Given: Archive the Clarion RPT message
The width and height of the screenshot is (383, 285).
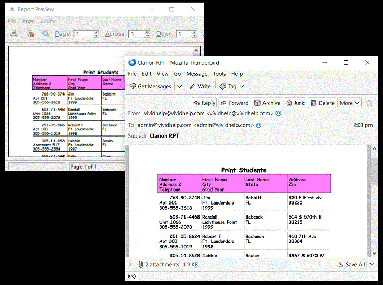Looking at the screenshot, I should 267,103.
